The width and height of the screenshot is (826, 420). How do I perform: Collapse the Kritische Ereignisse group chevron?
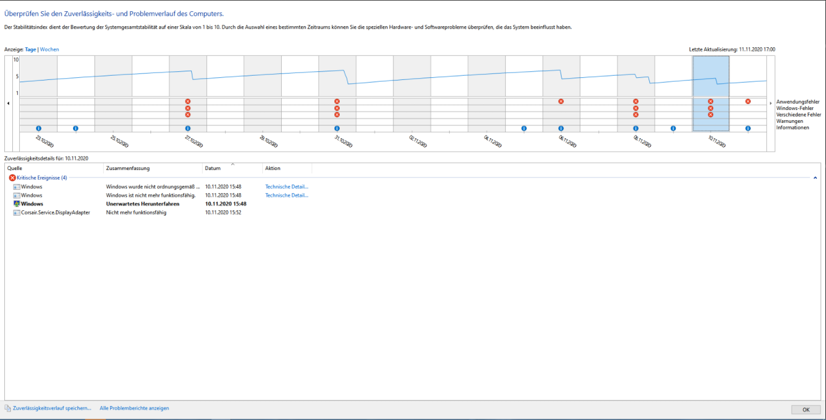[x=815, y=178]
